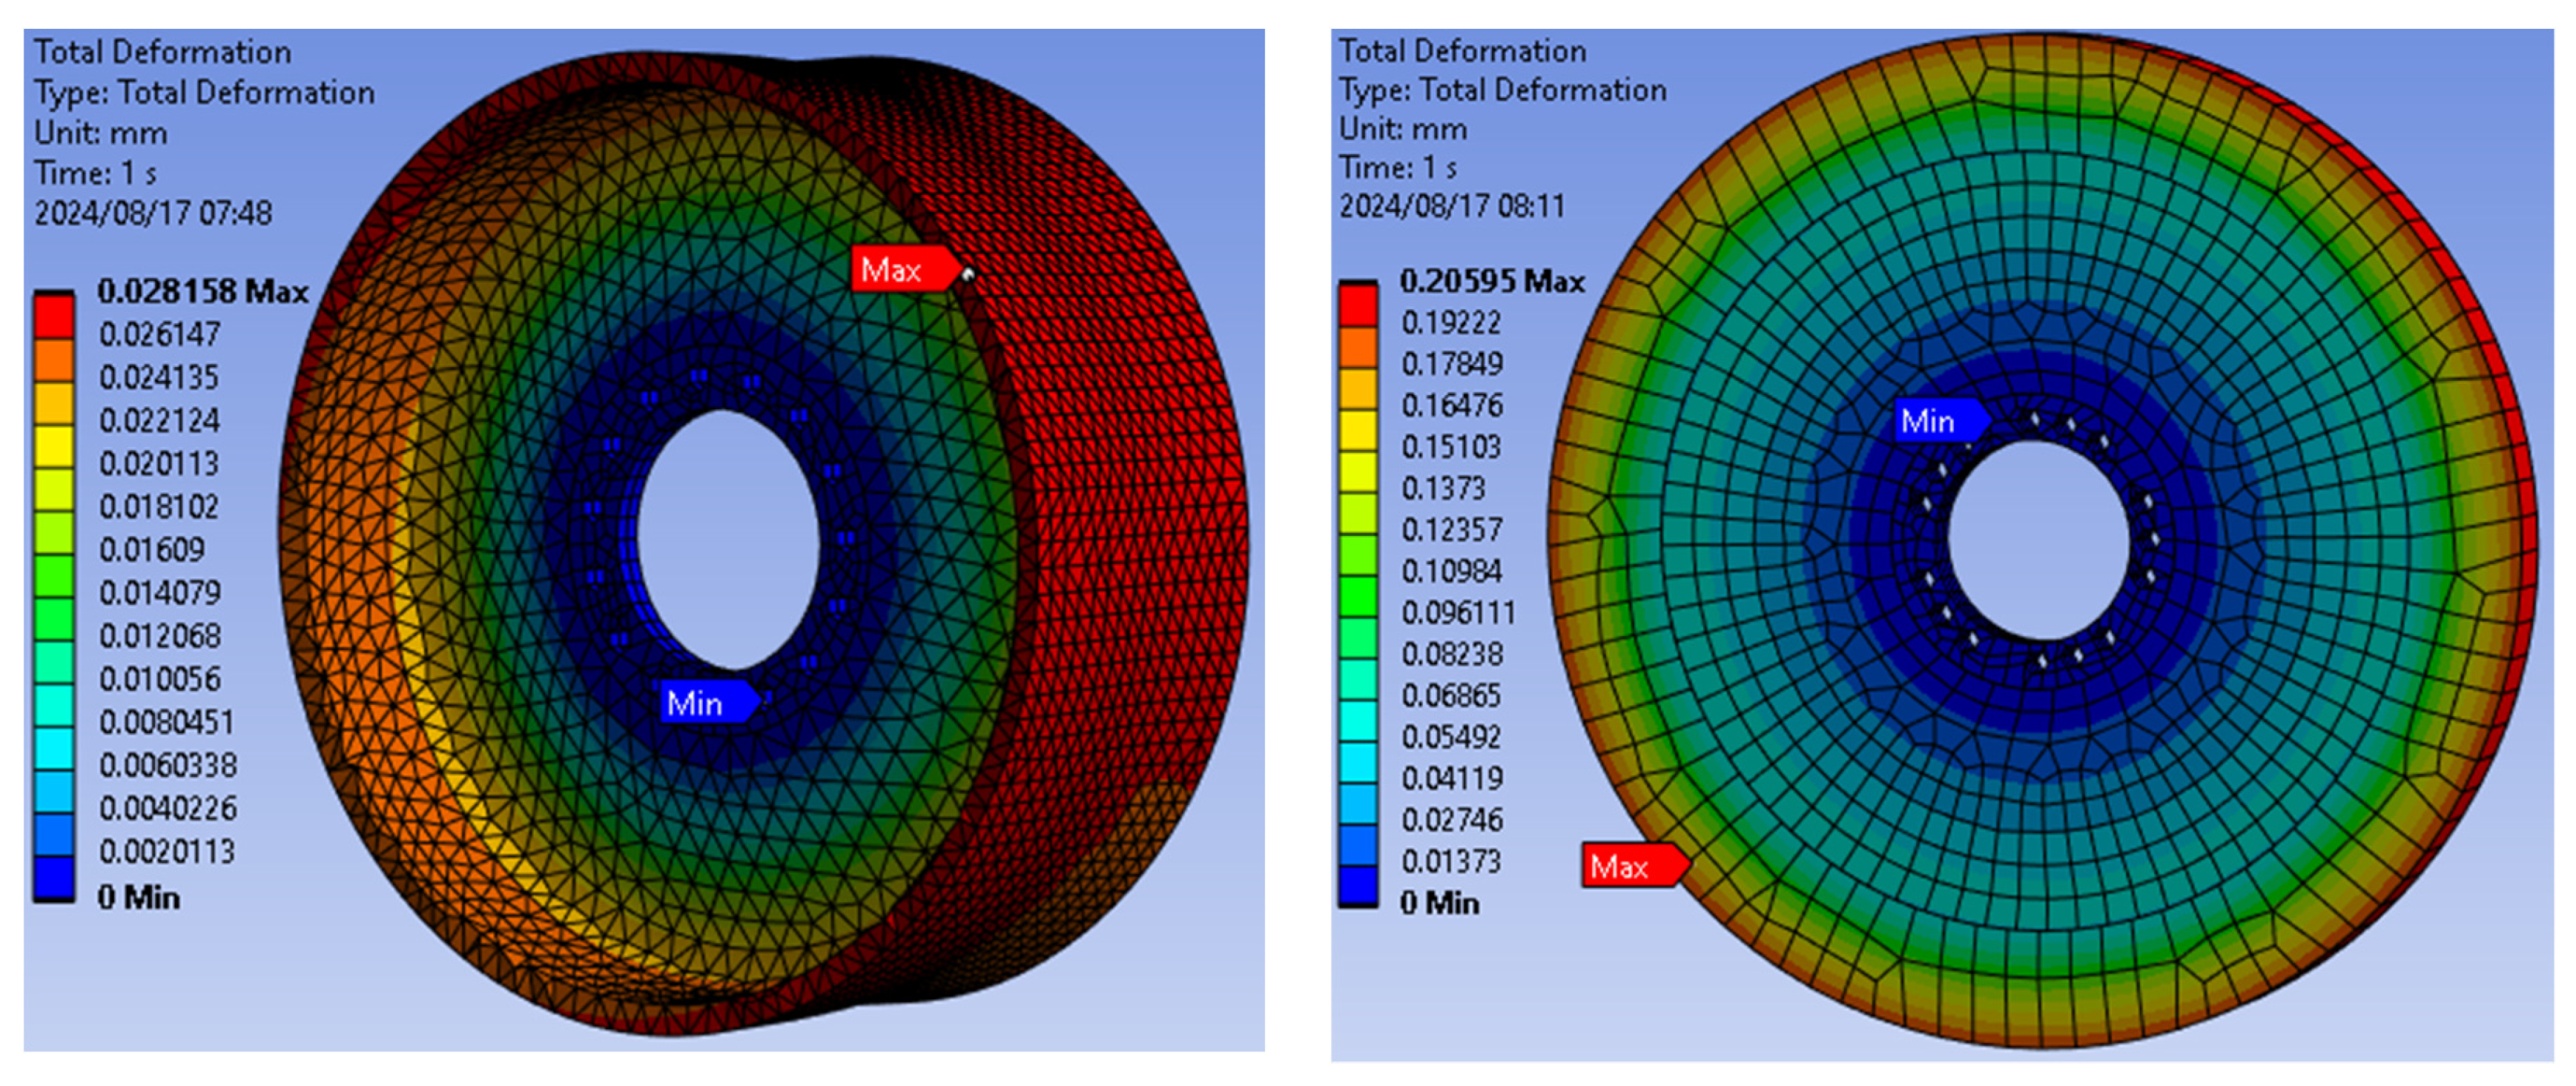Click the 2024/08/17 07:48 timestamp
This screenshot has height=1086, width=2576.
click(x=153, y=213)
